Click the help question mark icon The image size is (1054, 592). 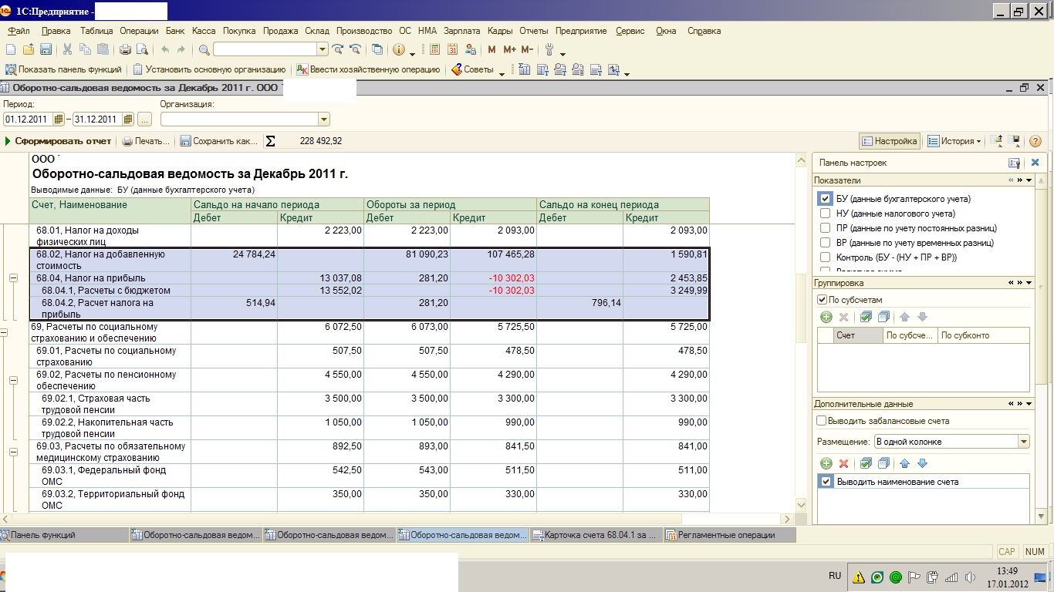[1035, 142]
